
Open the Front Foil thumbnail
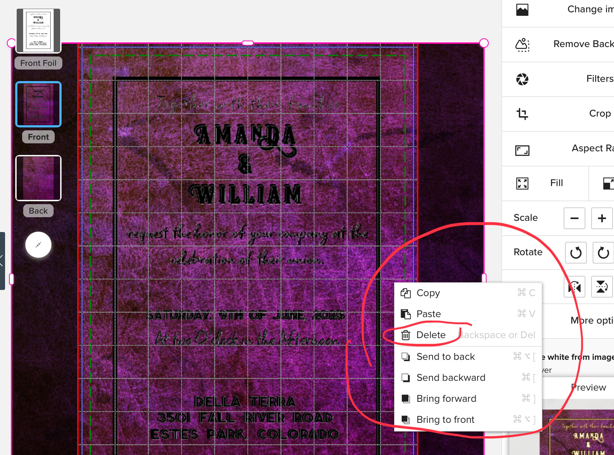point(38,31)
